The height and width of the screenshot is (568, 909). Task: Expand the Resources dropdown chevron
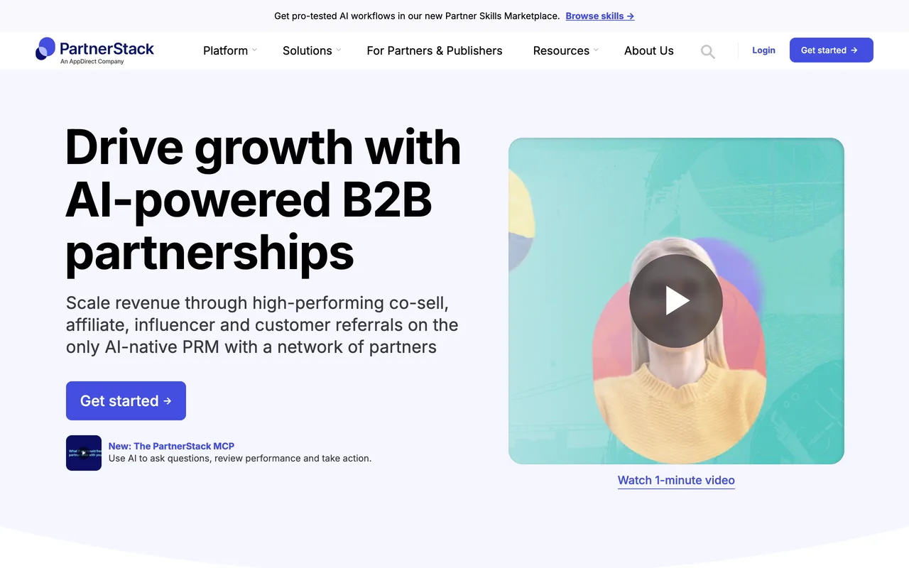coord(596,50)
